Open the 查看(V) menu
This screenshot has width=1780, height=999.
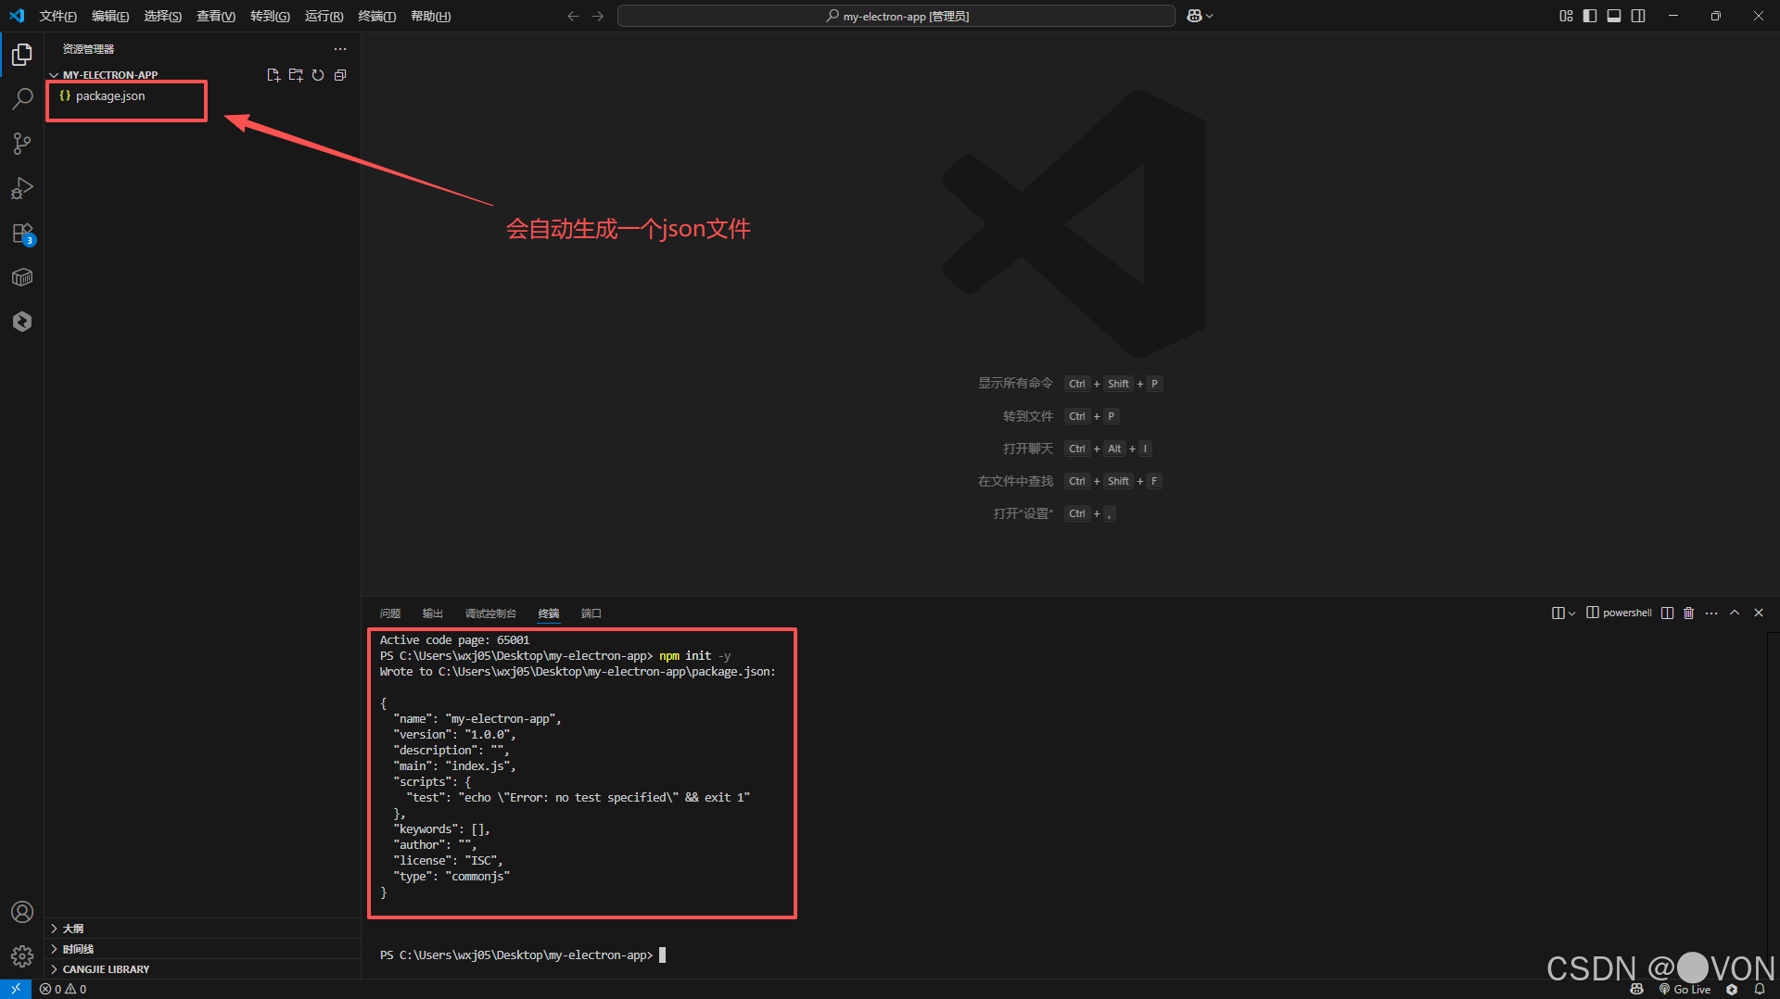pyautogui.click(x=216, y=16)
